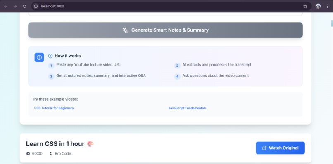
Task: Click the play circle icon beside How it works
Action: (50, 56)
